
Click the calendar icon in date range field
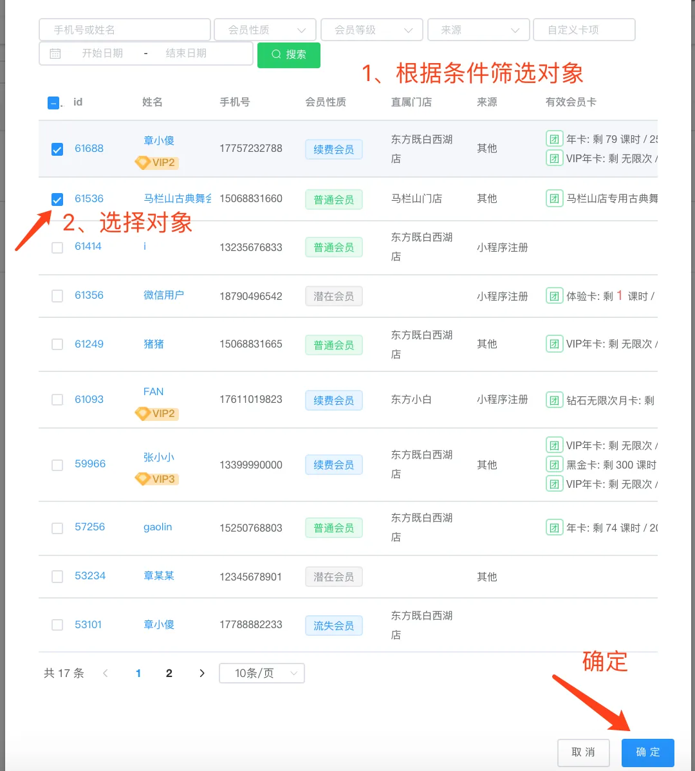coord(55,53)
